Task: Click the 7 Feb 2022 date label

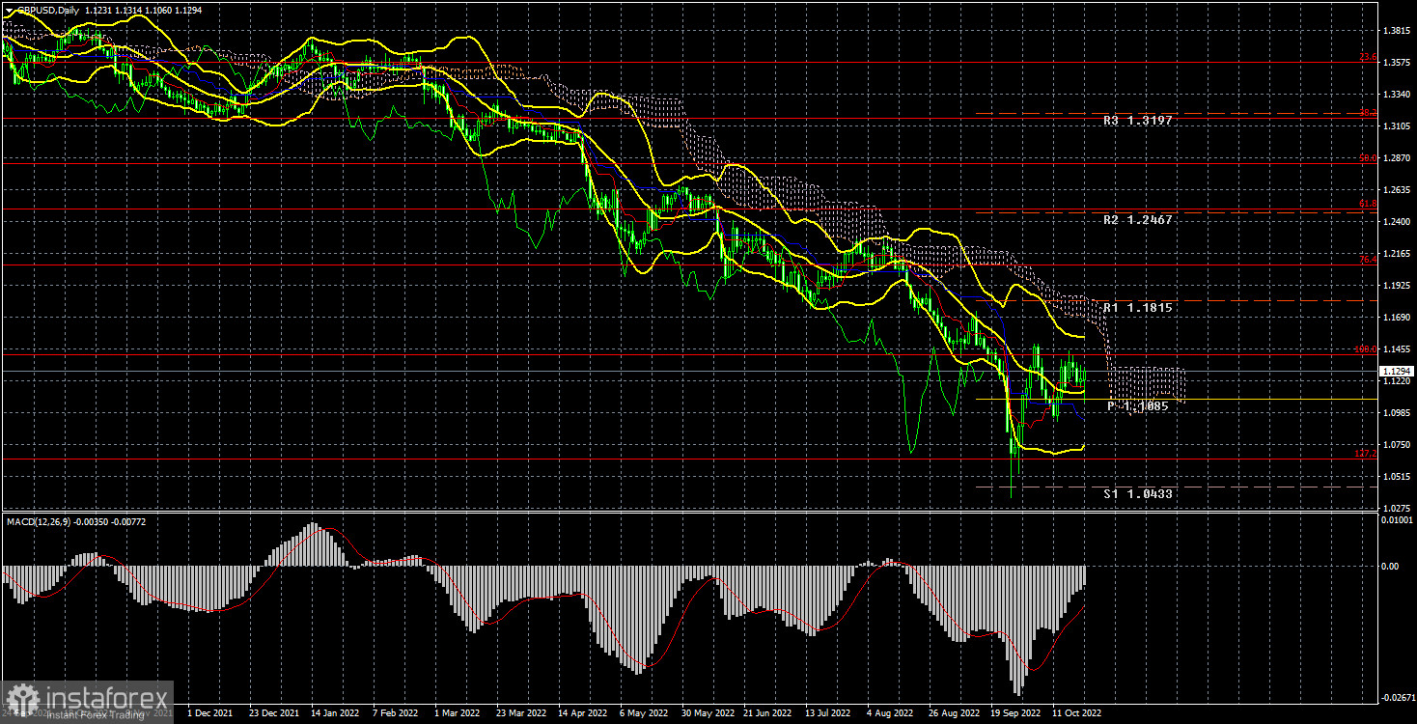Action: (396, 713)
